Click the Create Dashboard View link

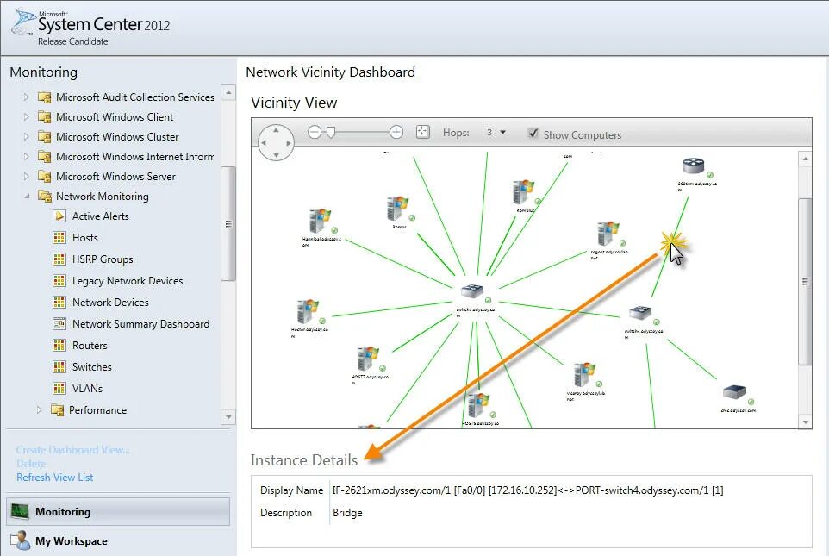(x=72, y=450)
